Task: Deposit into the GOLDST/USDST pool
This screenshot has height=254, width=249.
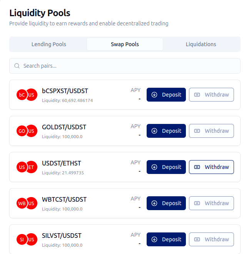Action: point(166,131)
